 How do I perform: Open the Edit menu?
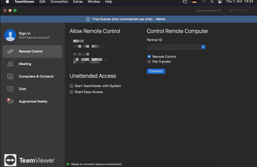coord(42,2)
